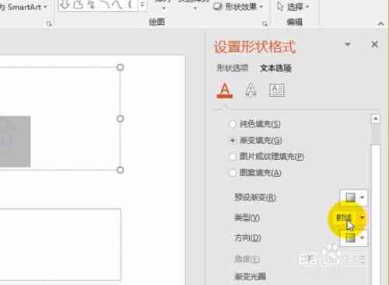The width and height of the screenshot is (389, 285).
Task: Open the Text Fill & Outline icon tab
Action: pos(225,90)
